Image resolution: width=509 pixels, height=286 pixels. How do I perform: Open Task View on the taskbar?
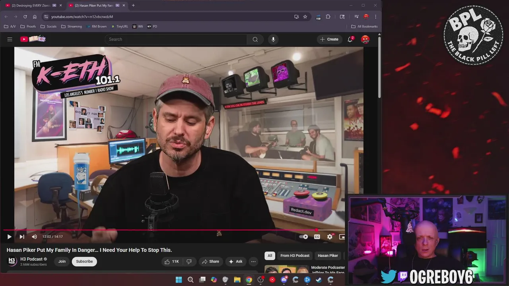pos(202,280)
